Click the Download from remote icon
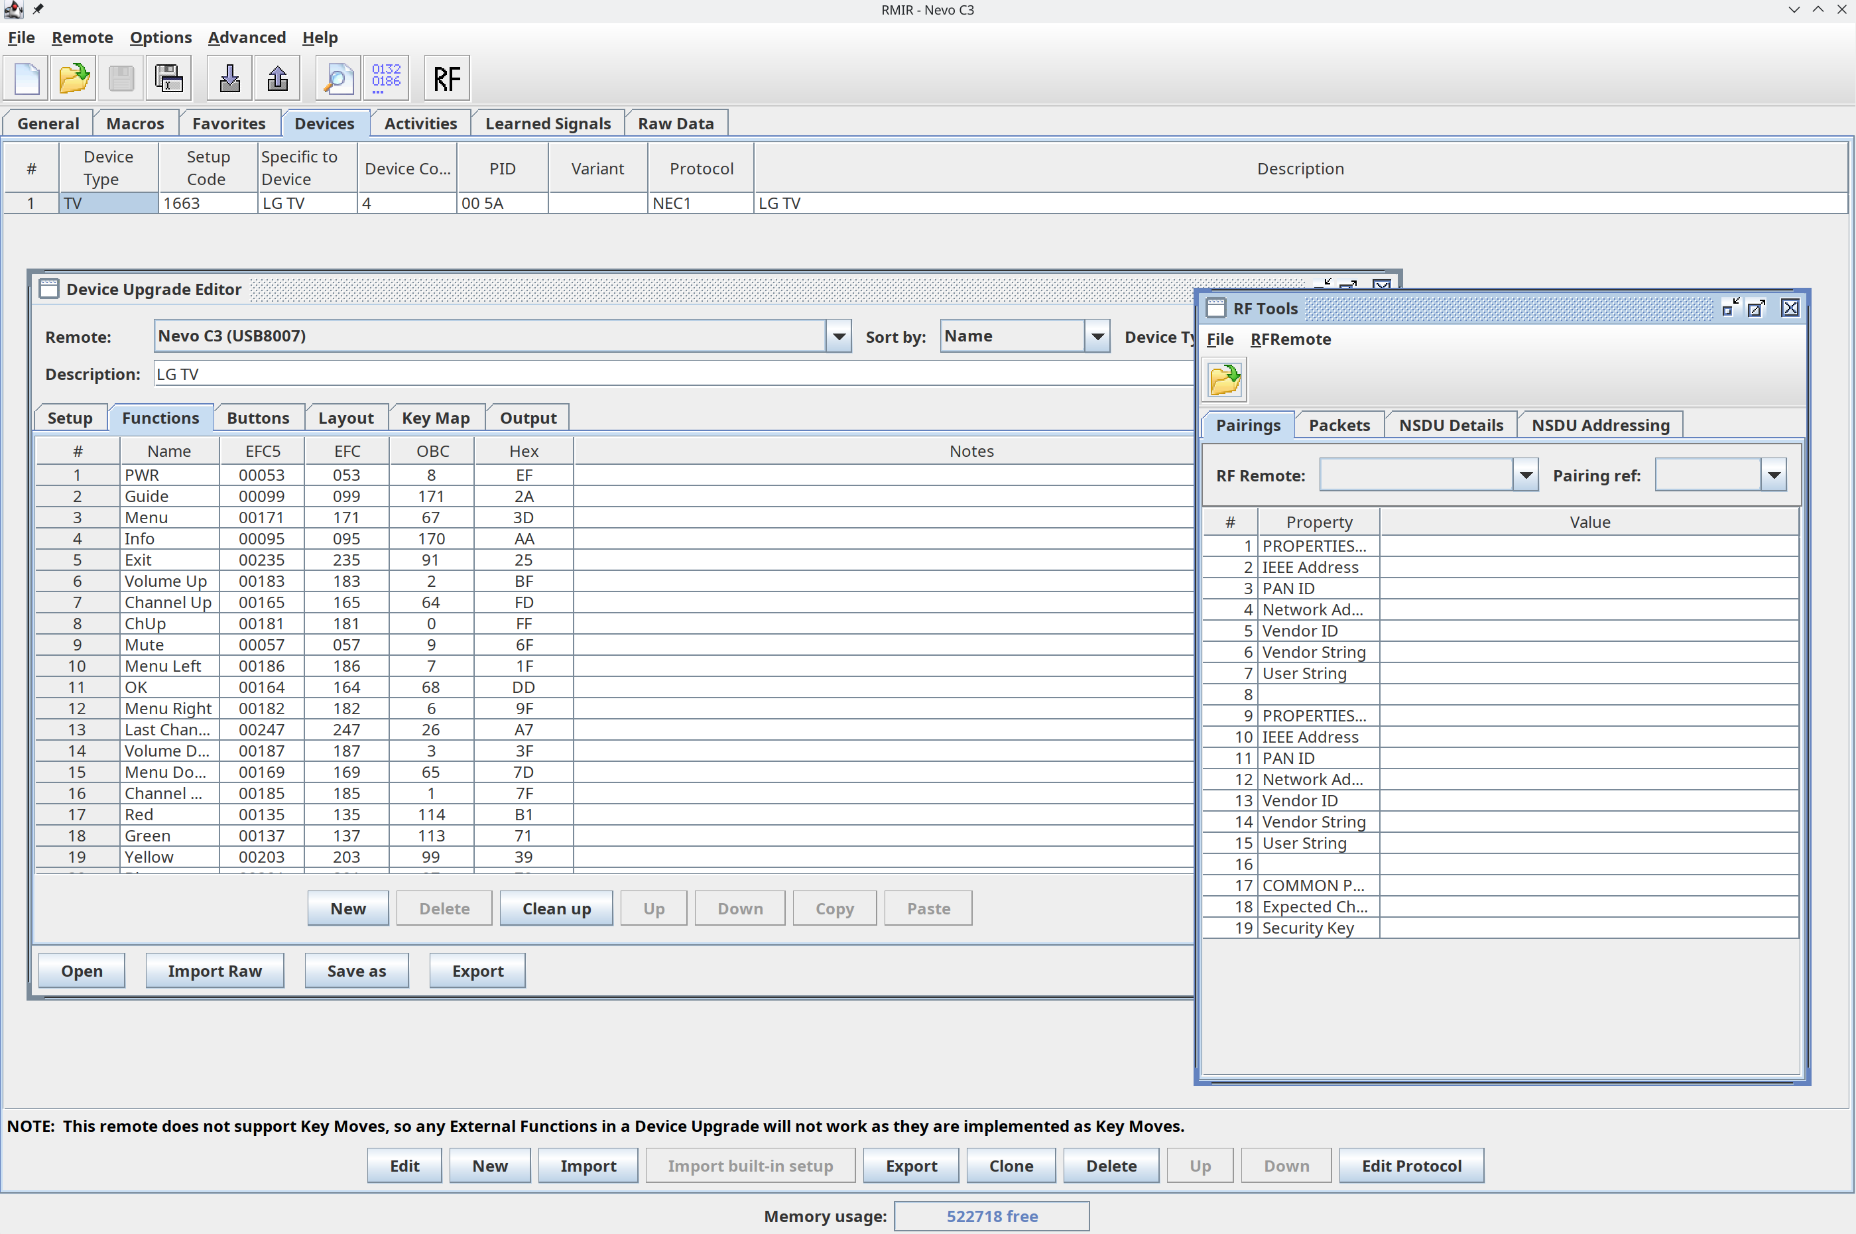The height and width of the screenshot is (1234, 1856). coord(229,79)
